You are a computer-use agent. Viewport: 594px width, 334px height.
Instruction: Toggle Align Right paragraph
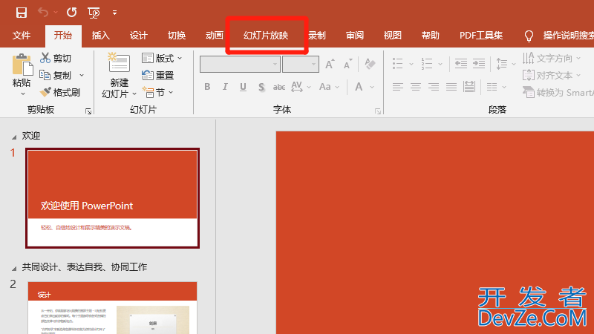point(434,87)
